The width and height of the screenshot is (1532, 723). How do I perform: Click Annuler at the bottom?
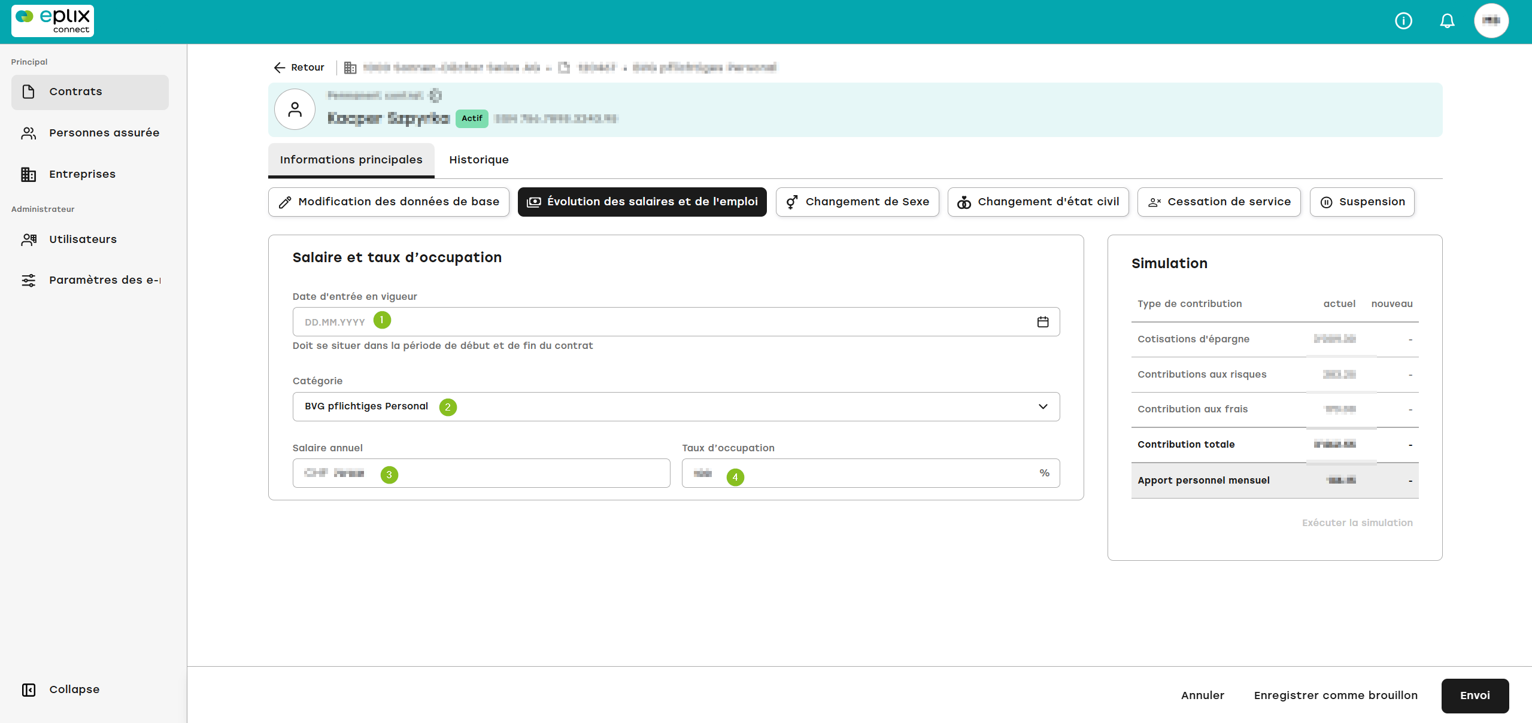tap(1202, 695)
